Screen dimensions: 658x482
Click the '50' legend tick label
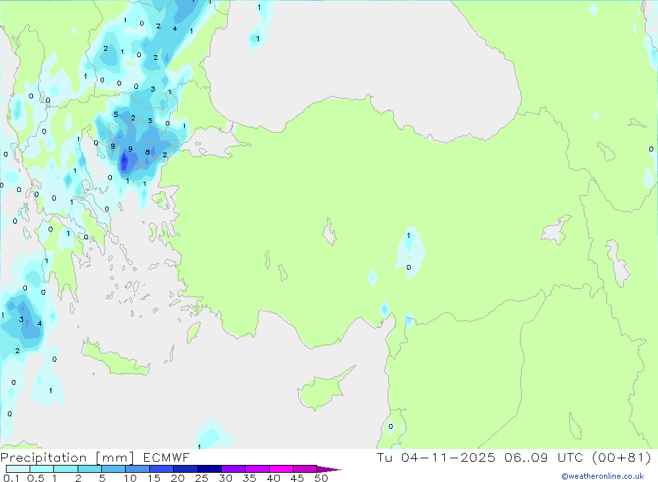pos(321,478)
